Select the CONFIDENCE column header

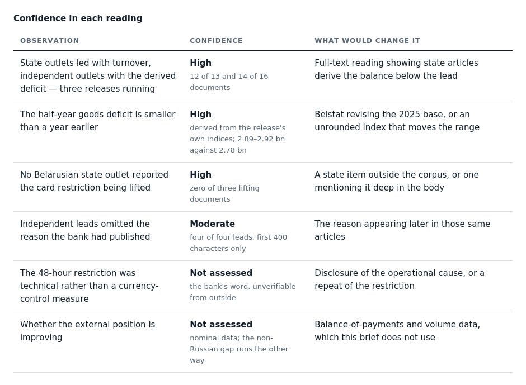pos(216,41)
